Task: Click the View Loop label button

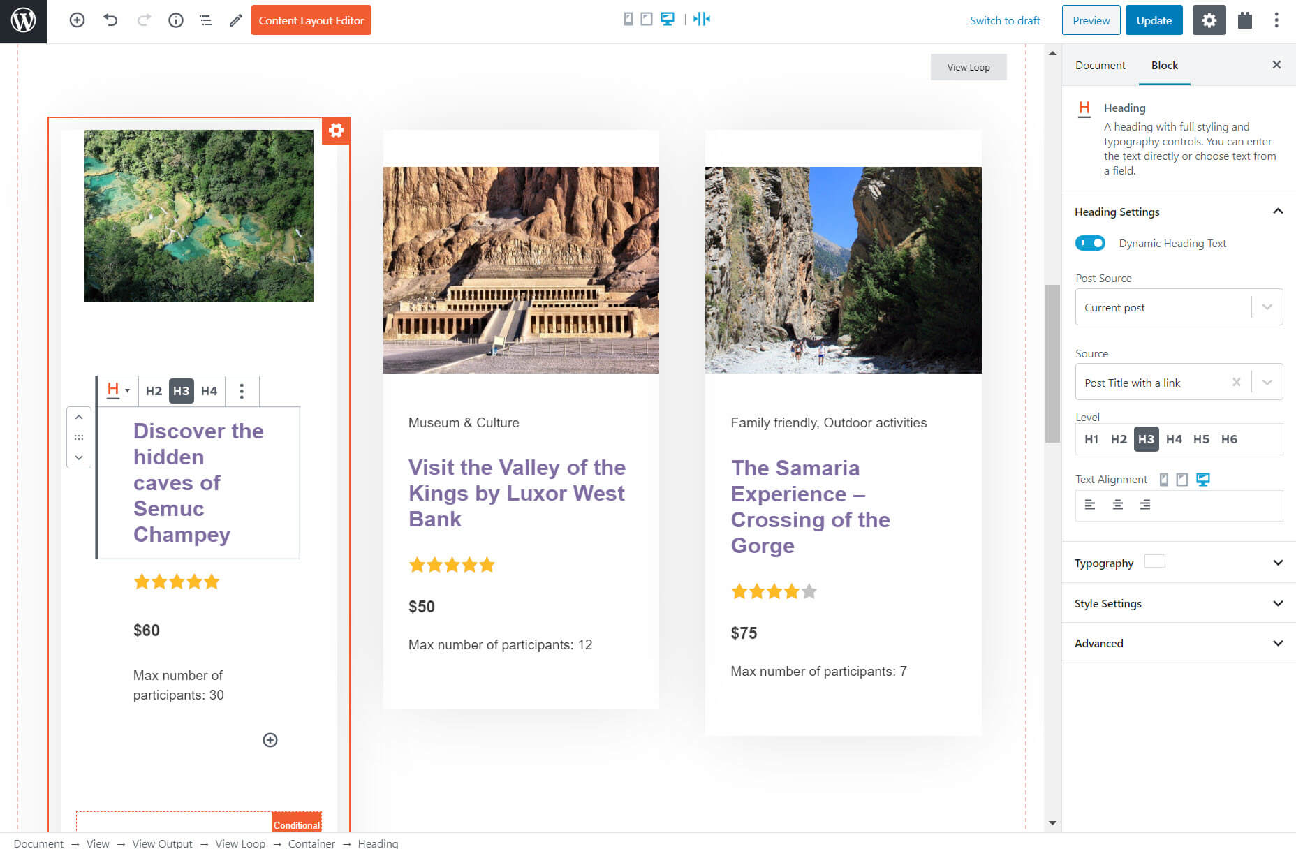Action: (x=969, y=67)
